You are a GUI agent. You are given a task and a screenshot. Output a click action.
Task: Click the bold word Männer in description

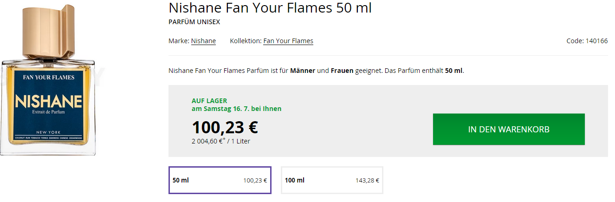point(303,71)
